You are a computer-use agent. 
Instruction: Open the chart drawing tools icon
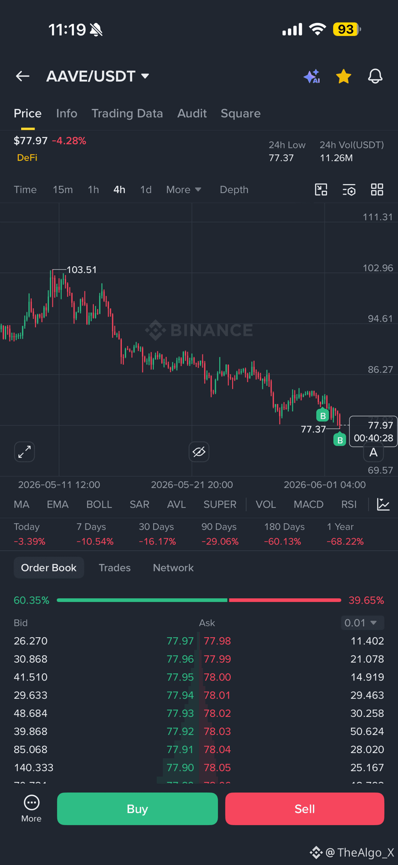[321, 189]
